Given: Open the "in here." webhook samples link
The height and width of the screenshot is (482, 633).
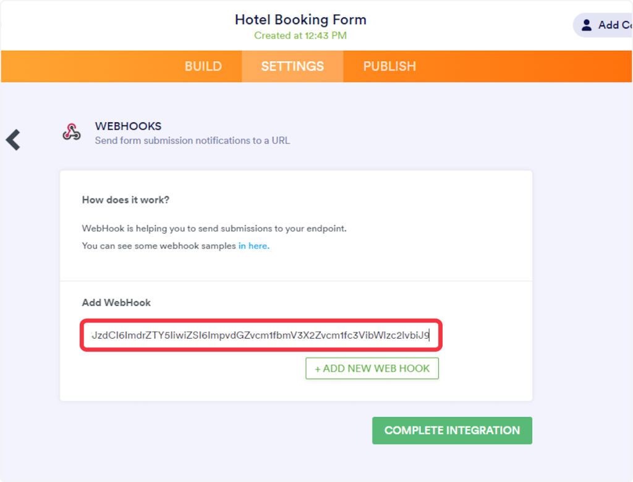Looking at the screenshot, I should click(x=253, y=246).
